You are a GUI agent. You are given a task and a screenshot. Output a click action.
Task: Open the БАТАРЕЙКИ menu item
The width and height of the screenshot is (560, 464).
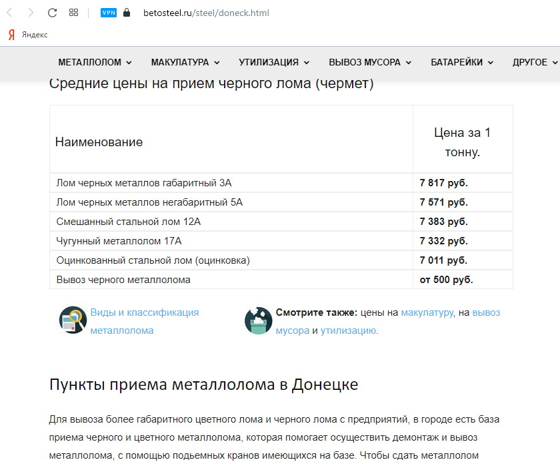461,62
